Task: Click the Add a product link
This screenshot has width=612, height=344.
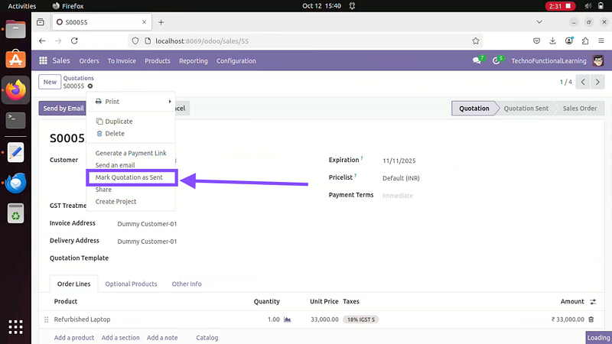Action: pos(74,337)
